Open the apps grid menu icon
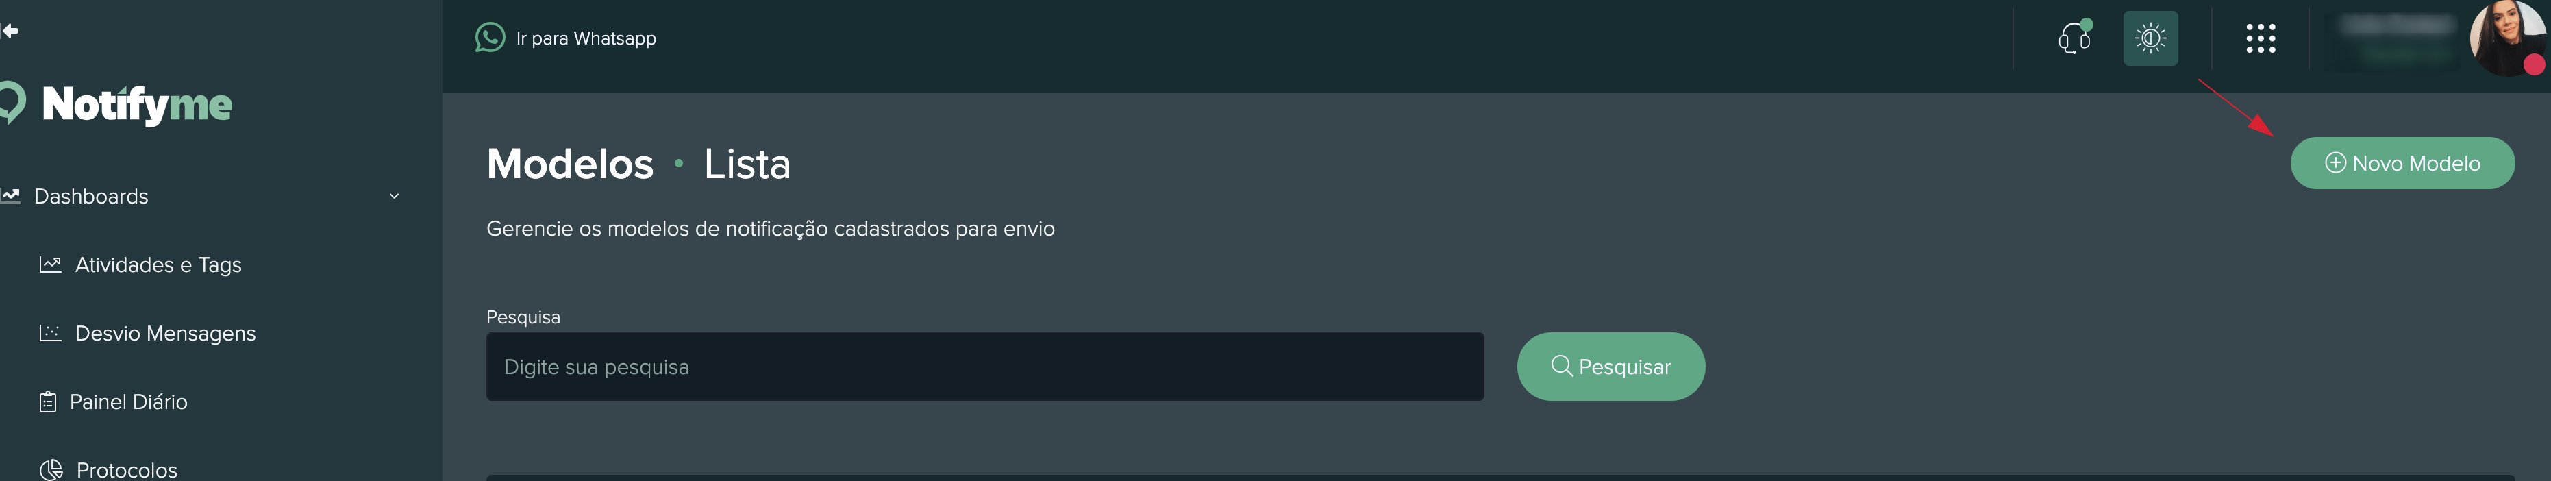The height and width of the screenshot is (481, 2551). click(2260, 38)
